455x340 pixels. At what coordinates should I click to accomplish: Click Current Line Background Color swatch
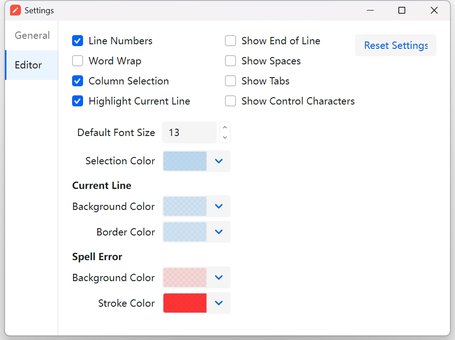click(185, 206)
